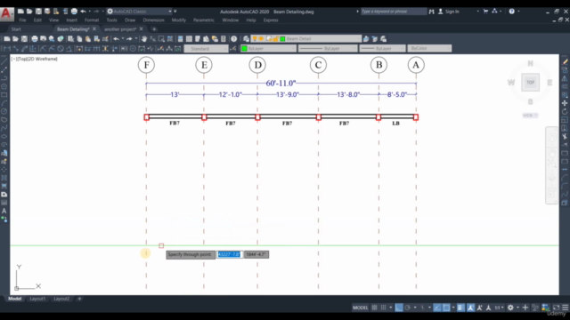Open the ByLayer linetype dropdown

click(327, 48)
